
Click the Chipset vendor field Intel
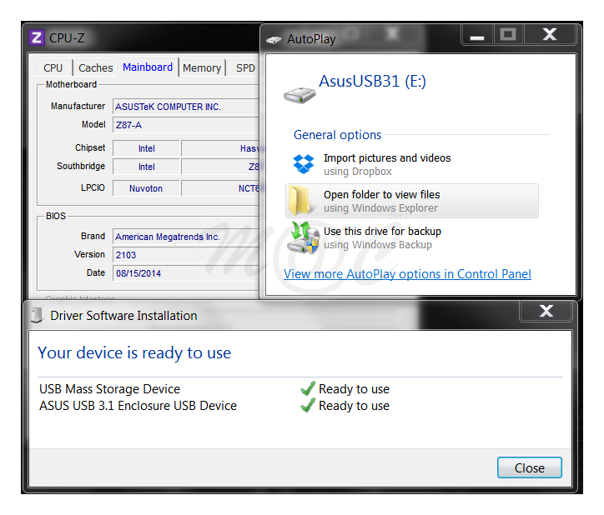click(x=146, y=148)
